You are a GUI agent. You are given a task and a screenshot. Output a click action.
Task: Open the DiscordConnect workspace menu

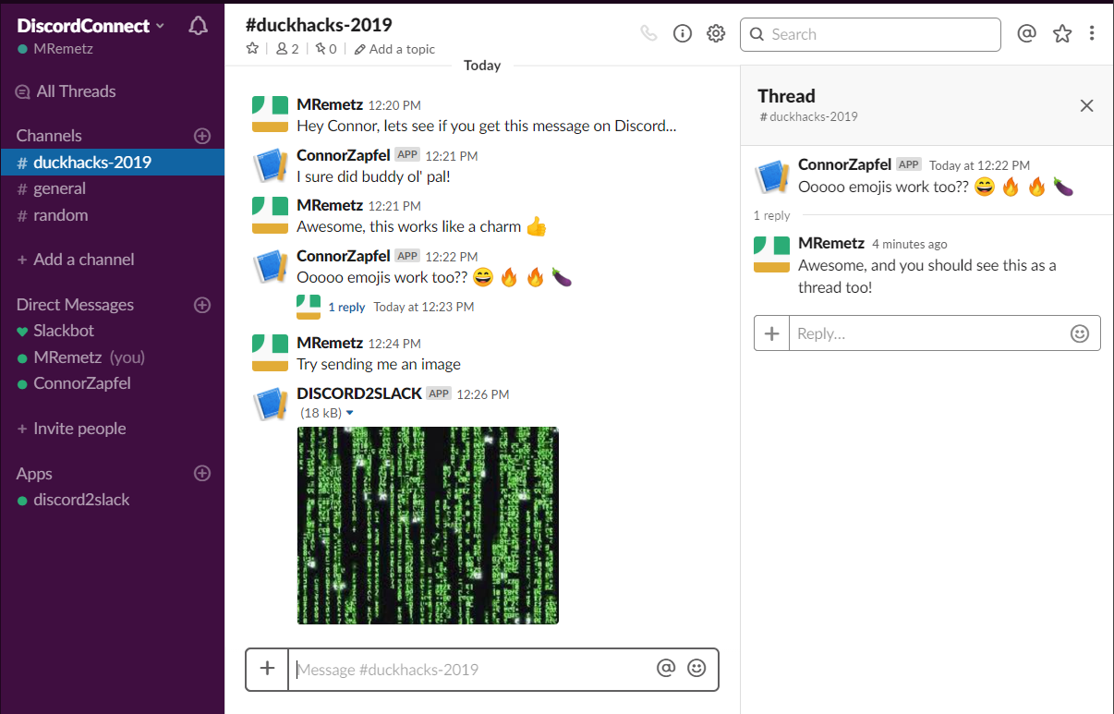click(91, 26)
